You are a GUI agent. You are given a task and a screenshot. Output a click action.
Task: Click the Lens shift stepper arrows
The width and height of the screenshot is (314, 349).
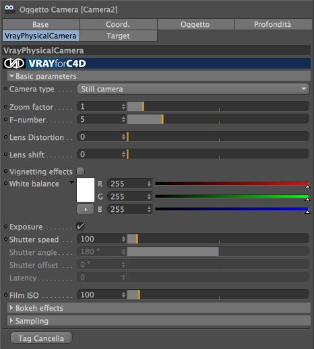pos(123,154)
